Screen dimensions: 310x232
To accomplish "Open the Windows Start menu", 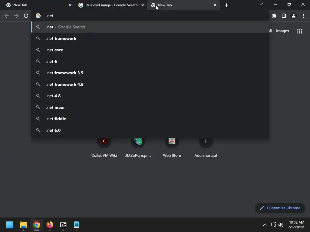I will tap(10, 225).
